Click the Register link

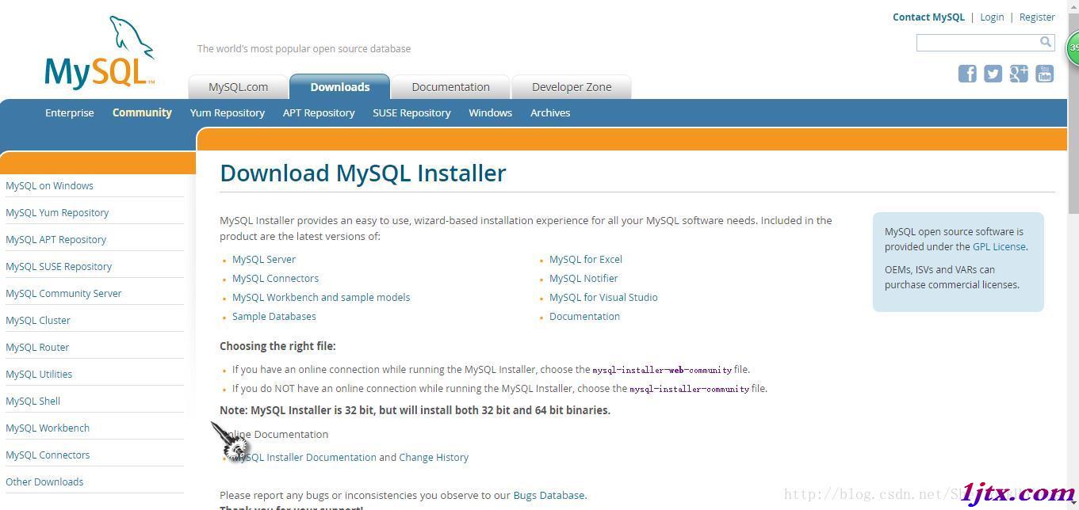[x=1037, y=17]
